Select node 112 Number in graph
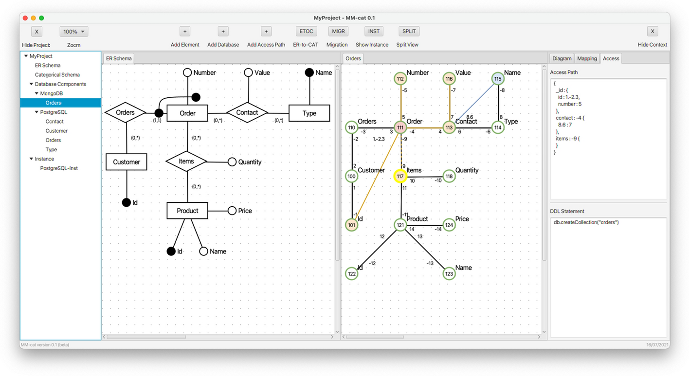Image resolution: width=689 pixels, height=376 pixels. click(400, 79)
